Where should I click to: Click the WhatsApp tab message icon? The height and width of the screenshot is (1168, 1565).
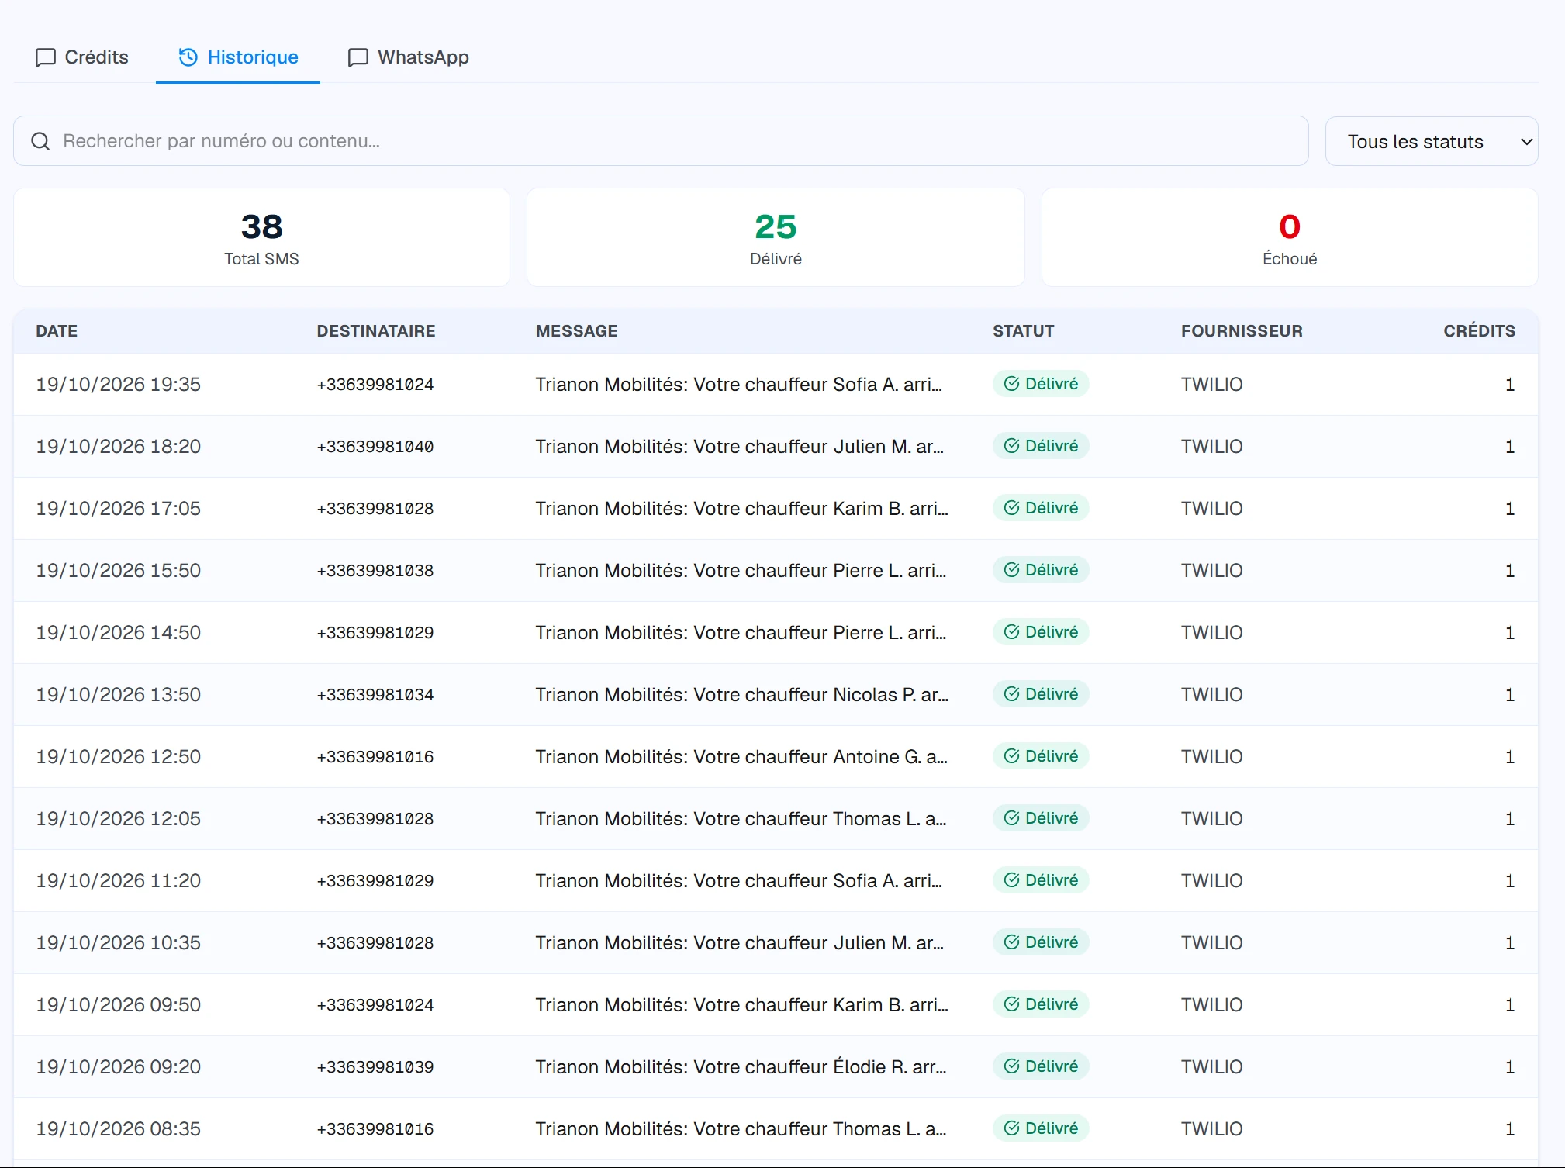click(358, 57)
